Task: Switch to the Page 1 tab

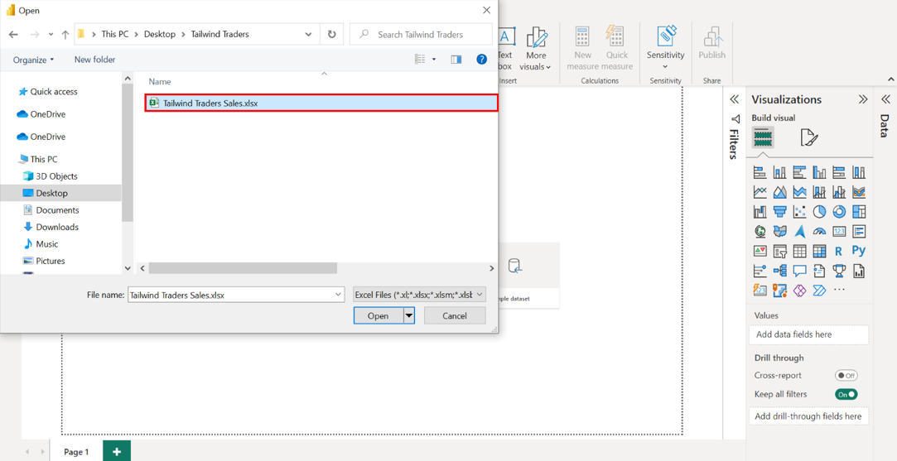Action: click(x=76, y=451)
